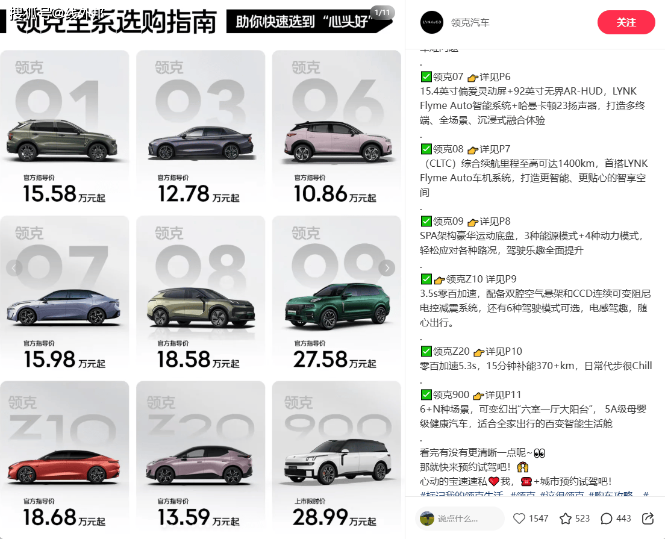Open comments via speech bubble icon

click(607, 518)
